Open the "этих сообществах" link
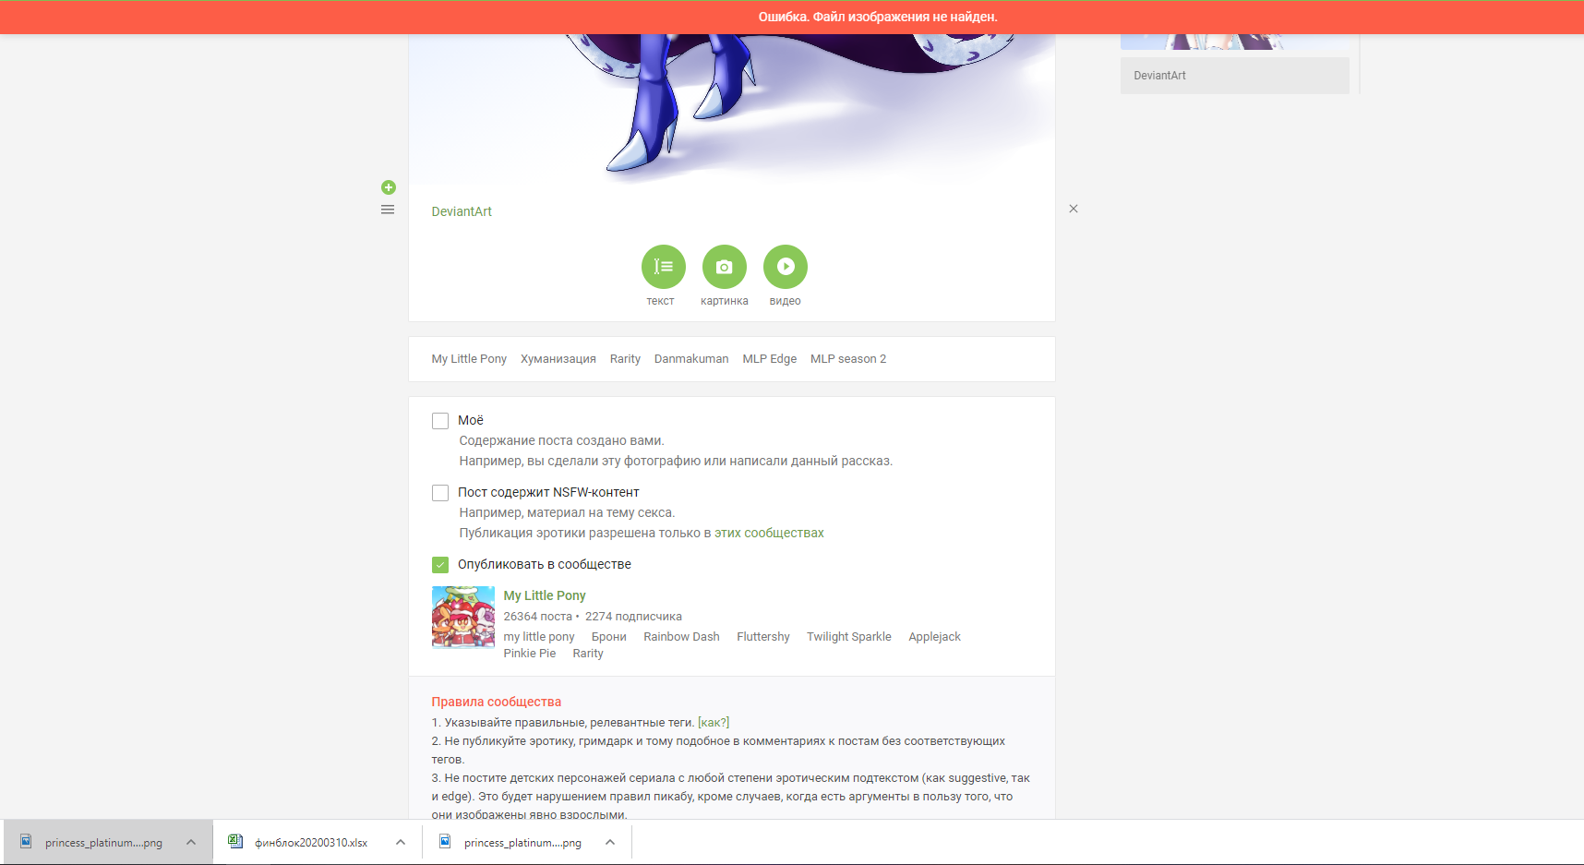Viewport: 1584px width, 865px height. point(769,533)
